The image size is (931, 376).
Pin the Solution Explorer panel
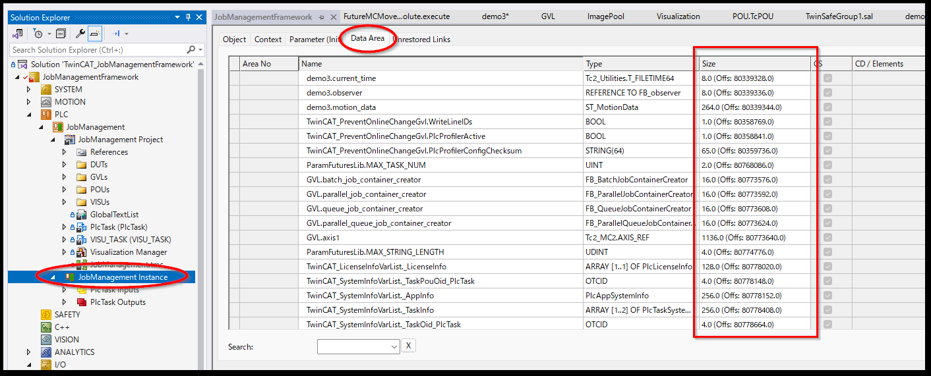189,18
